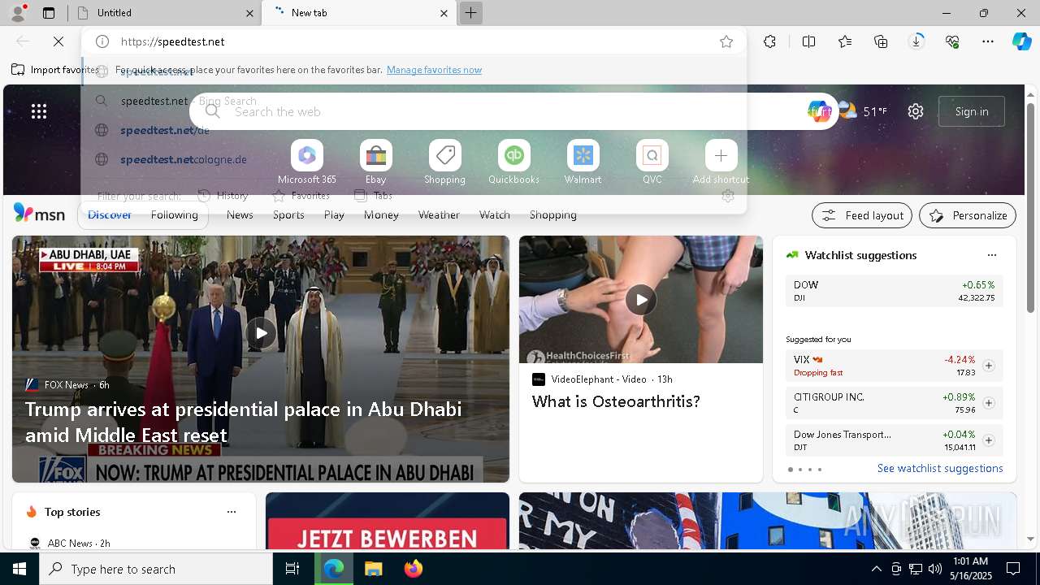
Task: Open Firefox from the taskbar
Action: (x=414, y=569)
